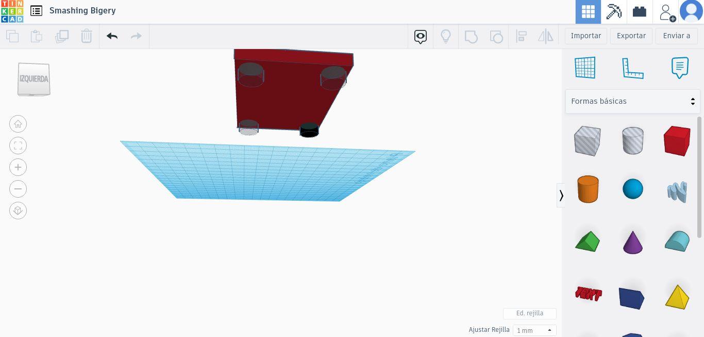Pick the yellow pyramid shape
This screenshot has width=704, height=337.
[x=677, y=297]
